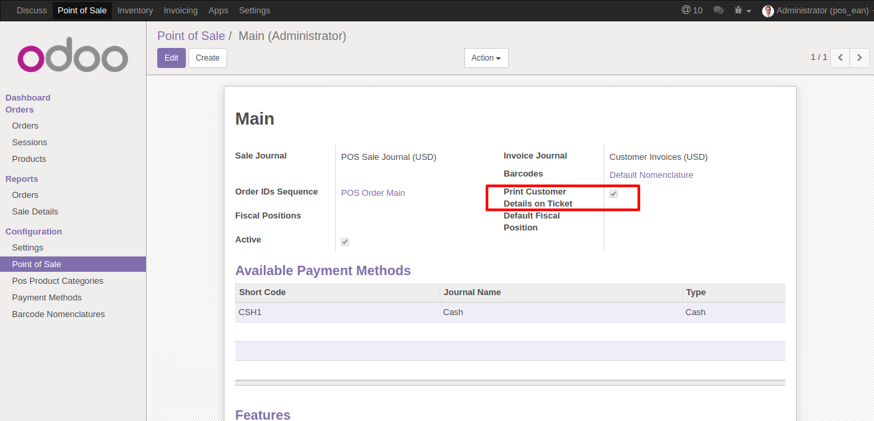Click the CSH1 short code cell

click(x=337, y=312)
